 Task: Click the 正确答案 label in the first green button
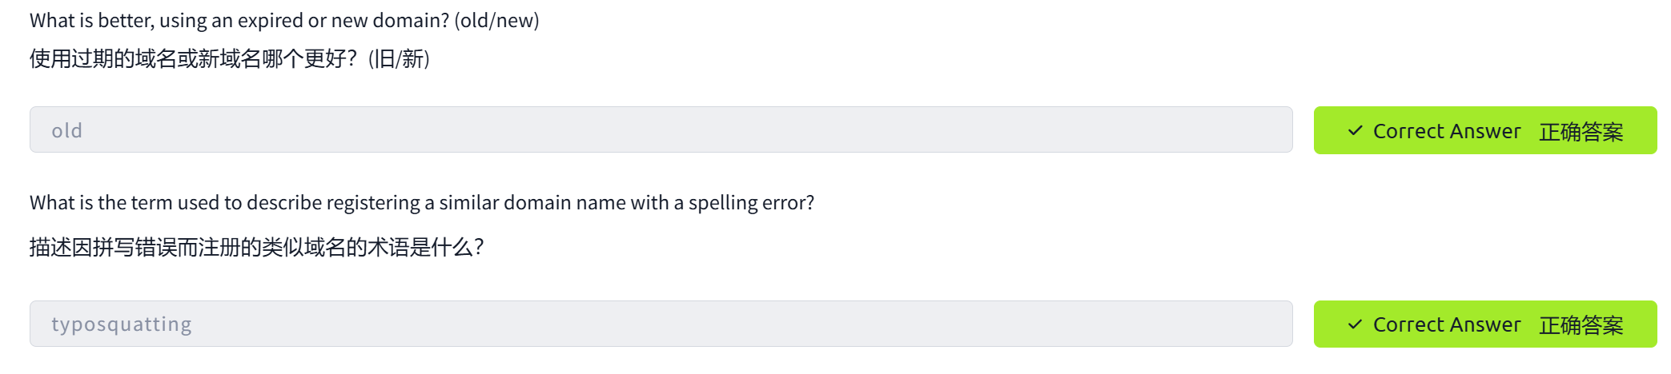[1581, 131]
